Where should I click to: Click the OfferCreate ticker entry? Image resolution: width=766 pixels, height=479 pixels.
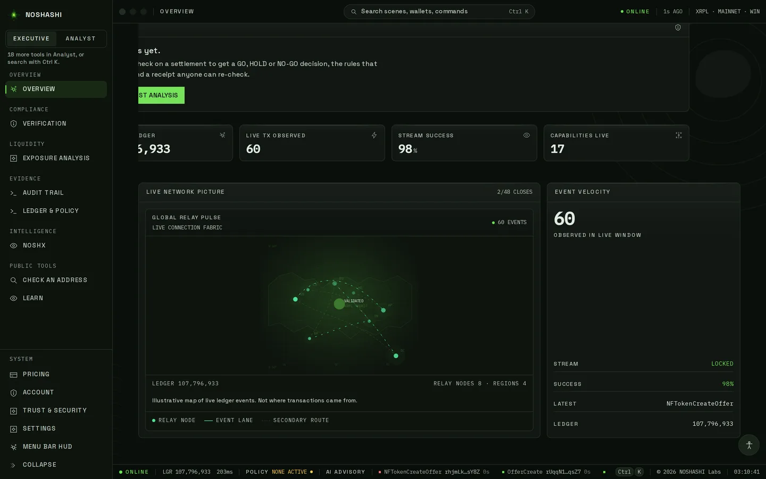(x=546, y=472)
